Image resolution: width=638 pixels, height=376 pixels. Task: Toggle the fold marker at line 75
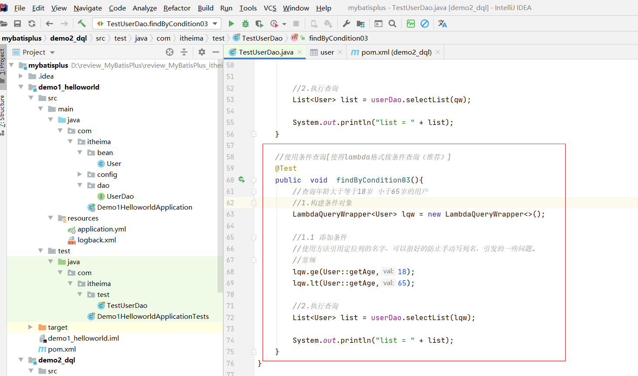coord(254,352)
